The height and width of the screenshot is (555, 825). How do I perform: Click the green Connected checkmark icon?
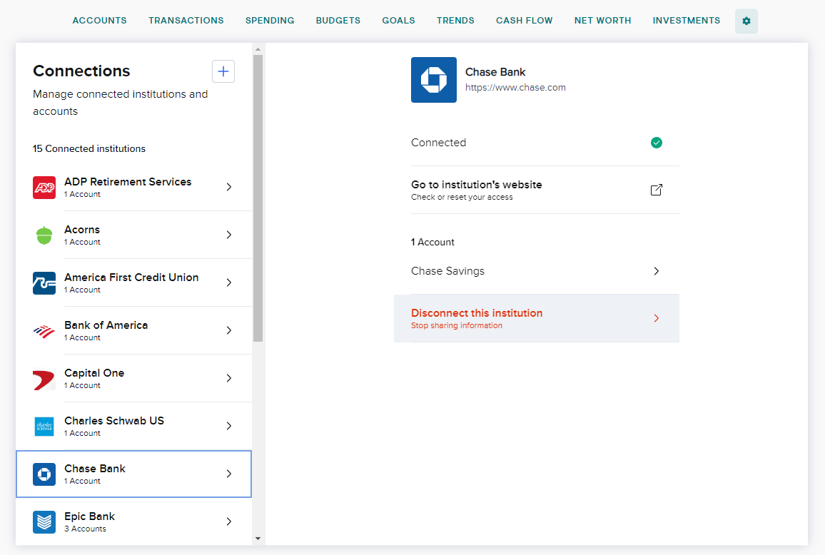coord(656,143)
